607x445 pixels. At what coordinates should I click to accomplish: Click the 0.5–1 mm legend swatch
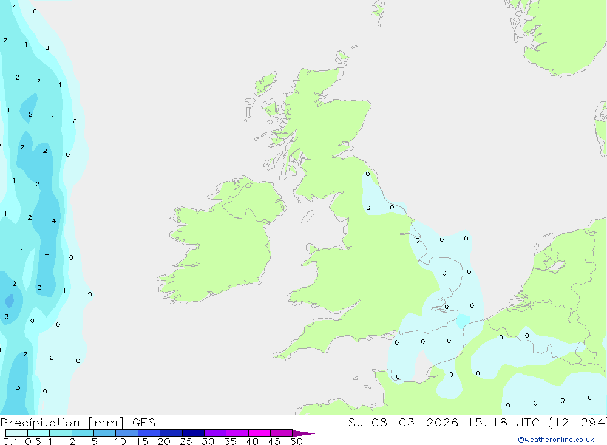pos(39,433)
